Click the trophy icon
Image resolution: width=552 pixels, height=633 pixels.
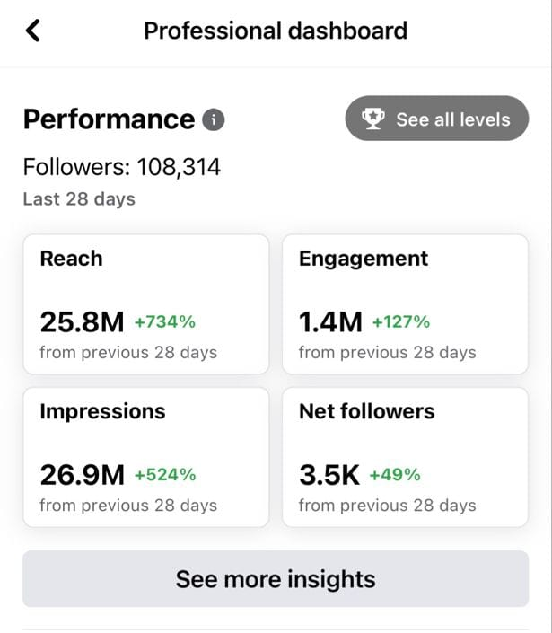coord(372,119)
